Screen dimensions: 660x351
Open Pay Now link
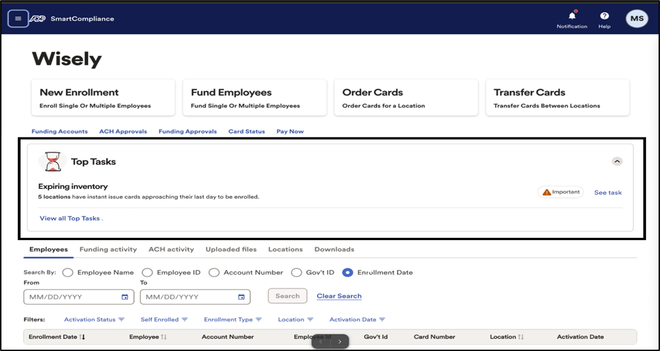pos(290,132)
